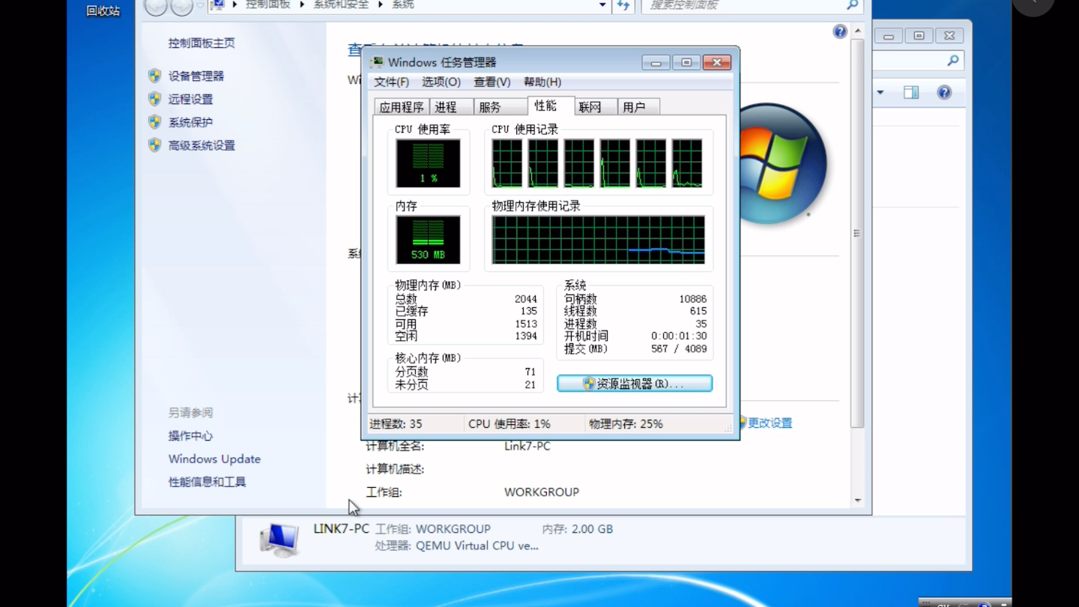Click the back navigation arrow button
Viewport: 1079px width, 607px height.
[156, 5]
